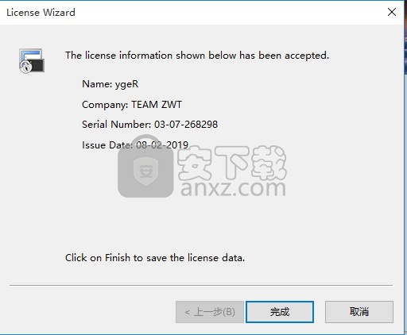
Task: Click the anxz.com watermark bag icon
Action: coord(145,167)
